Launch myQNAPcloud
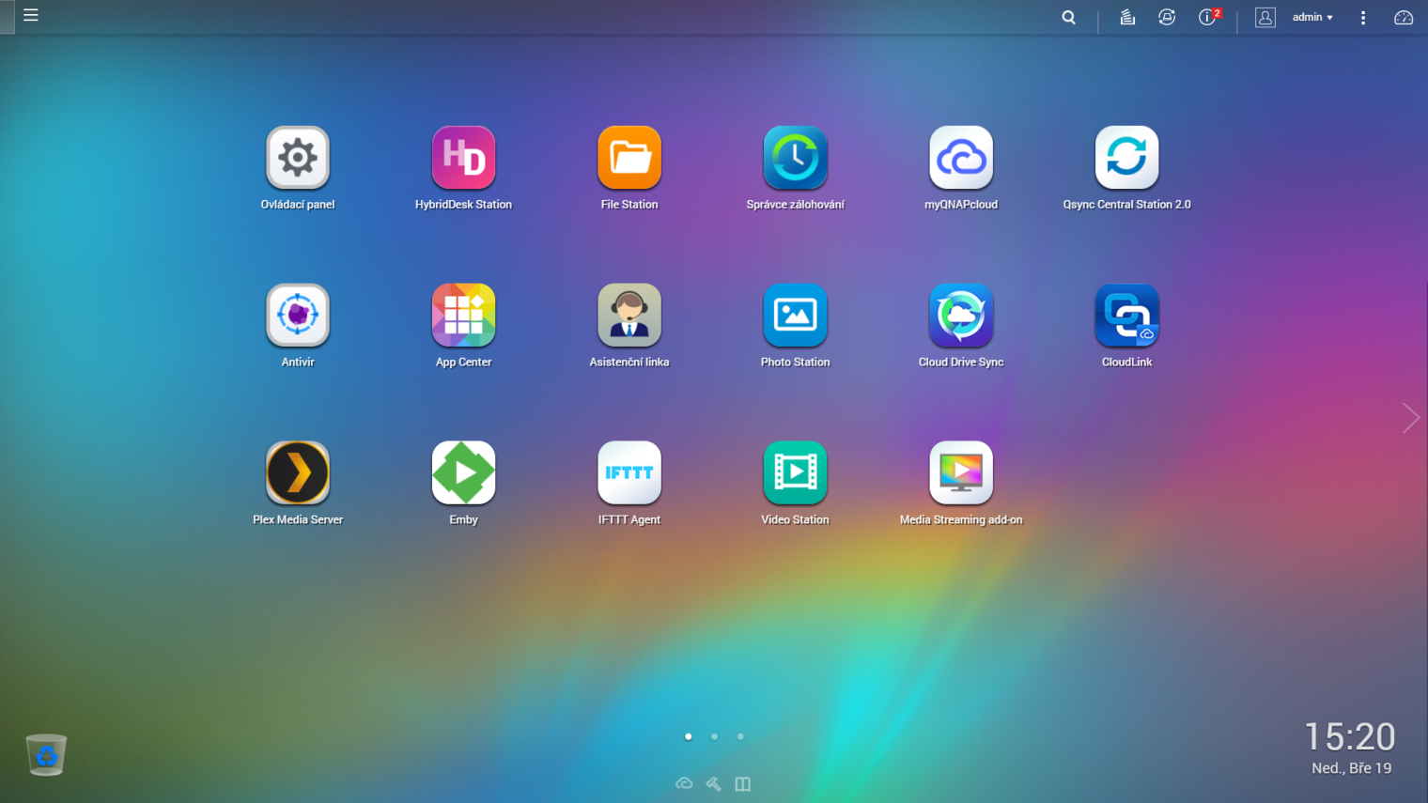 (961, 158)
